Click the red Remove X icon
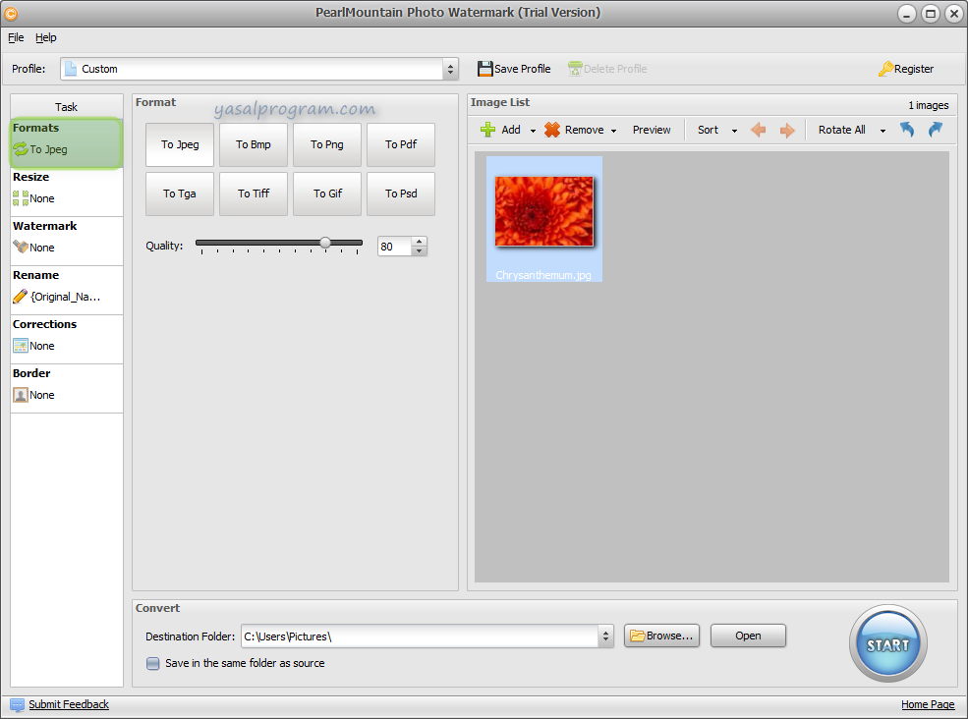Image resolution: width=968 pixels, height=719 pixels. pos(552,130)
